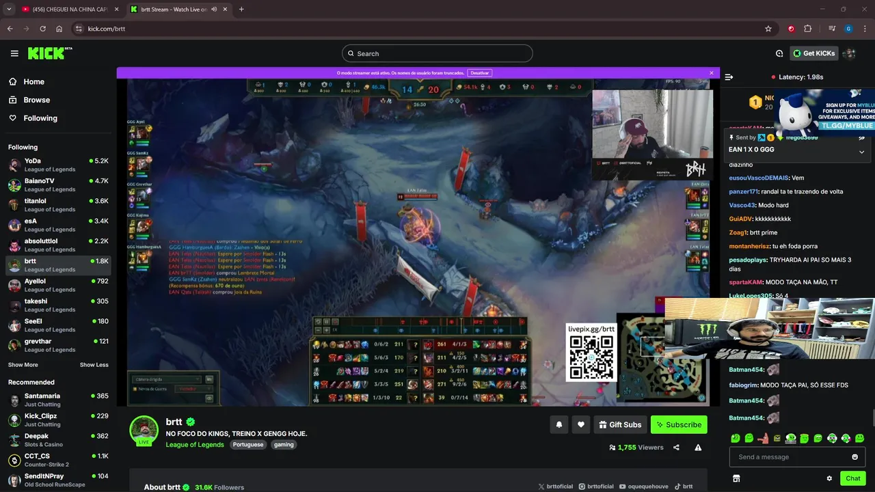The width and height of the screenshot is (875, 492).
Task: Switch to the YouTube CHEGUEI NA CHINA tab
Action: click(70, 9)
